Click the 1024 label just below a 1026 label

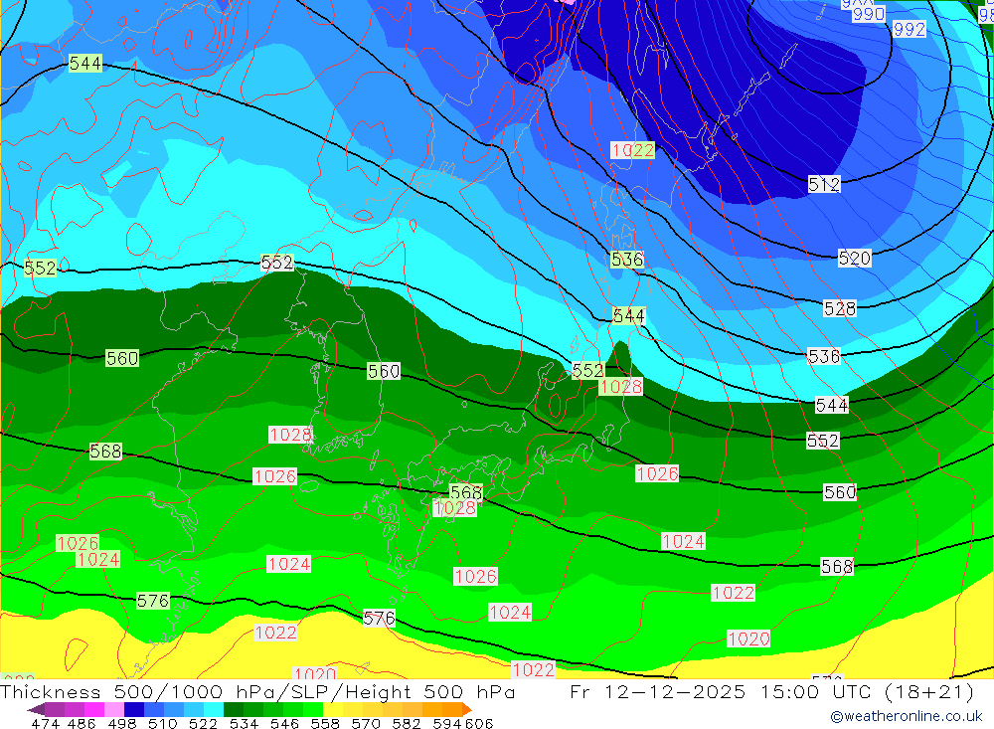98,560
